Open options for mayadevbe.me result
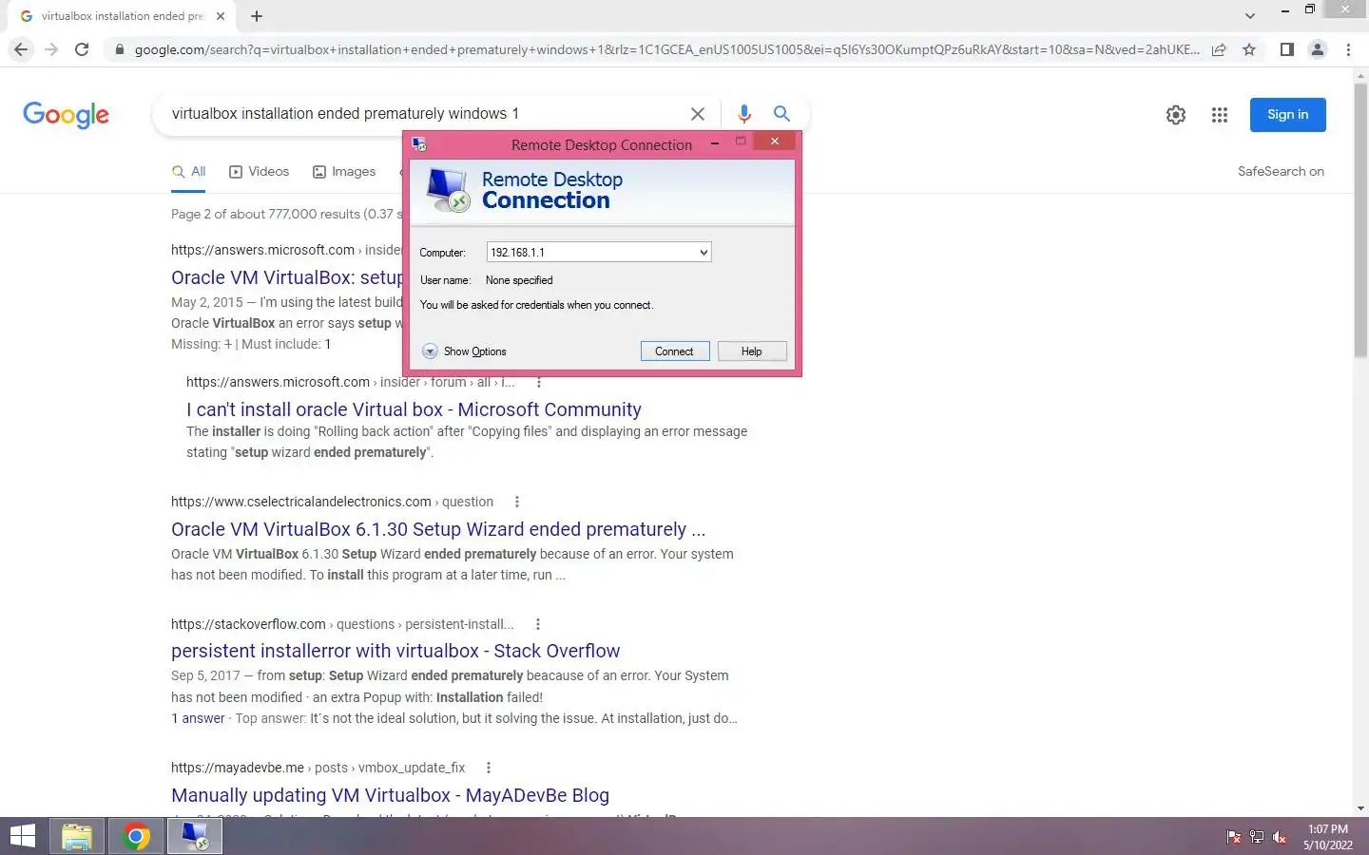Image resolution: width=1369 pixels, height=855 pixels. 489,768
